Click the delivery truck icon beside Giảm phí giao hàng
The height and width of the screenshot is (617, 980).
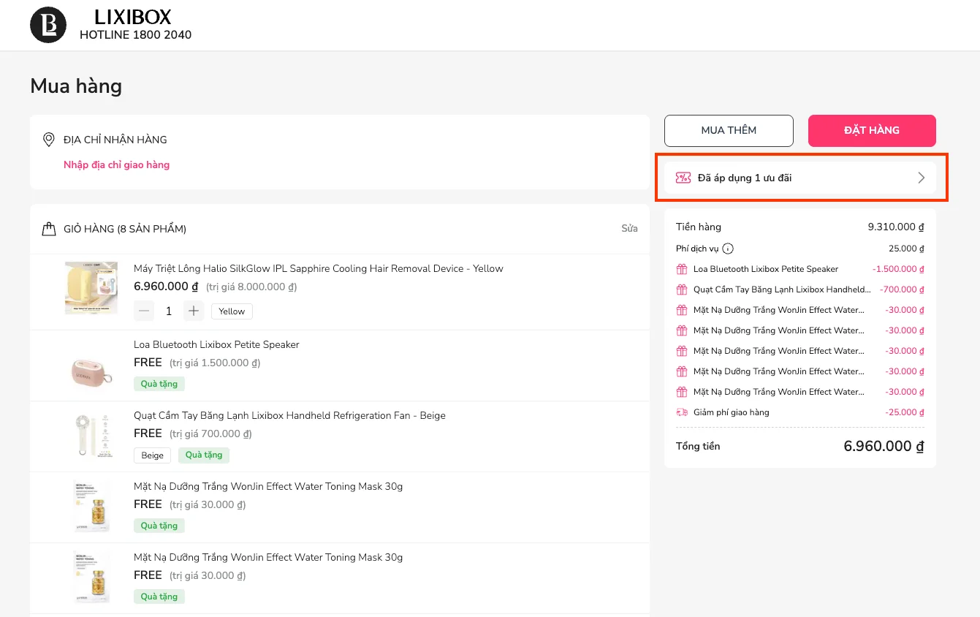click(682, 412)
